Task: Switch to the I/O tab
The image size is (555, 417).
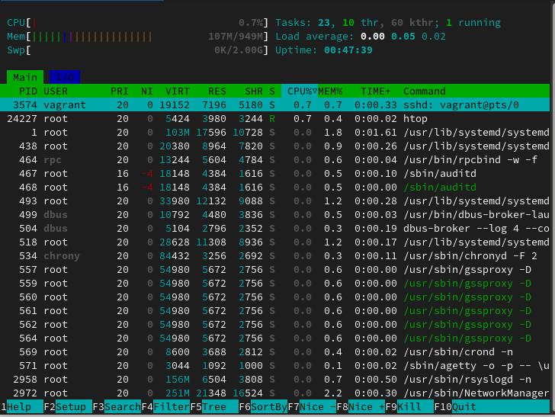Action: coord(65,77)
